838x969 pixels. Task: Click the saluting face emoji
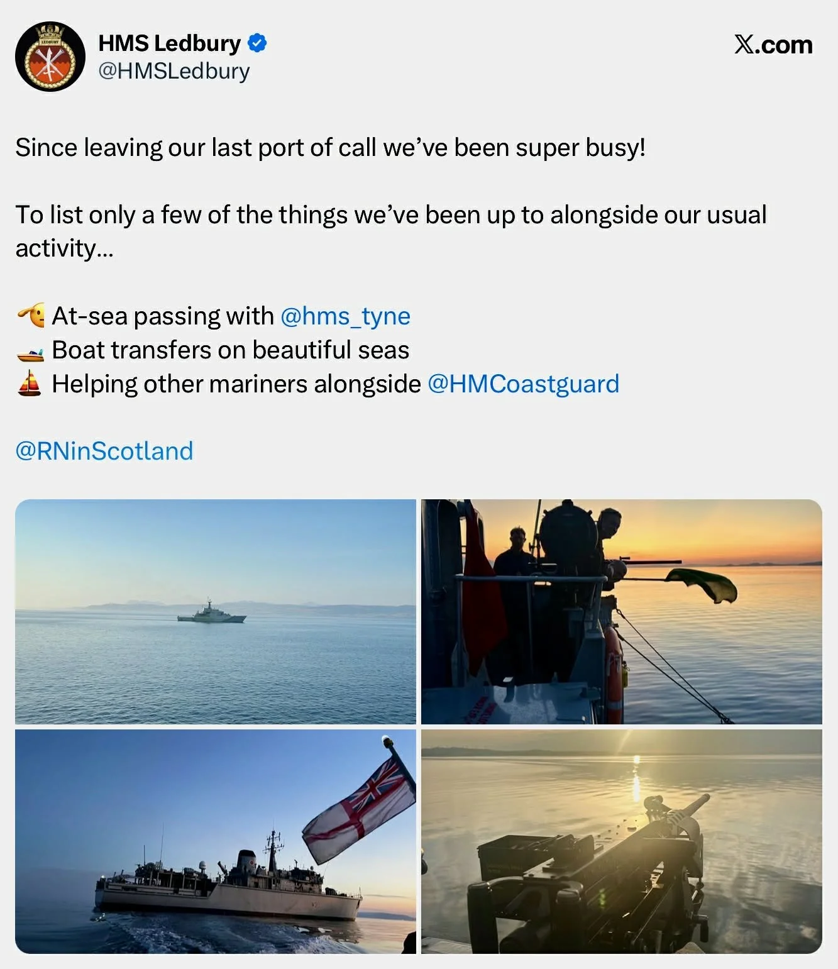tap(31, 315)
